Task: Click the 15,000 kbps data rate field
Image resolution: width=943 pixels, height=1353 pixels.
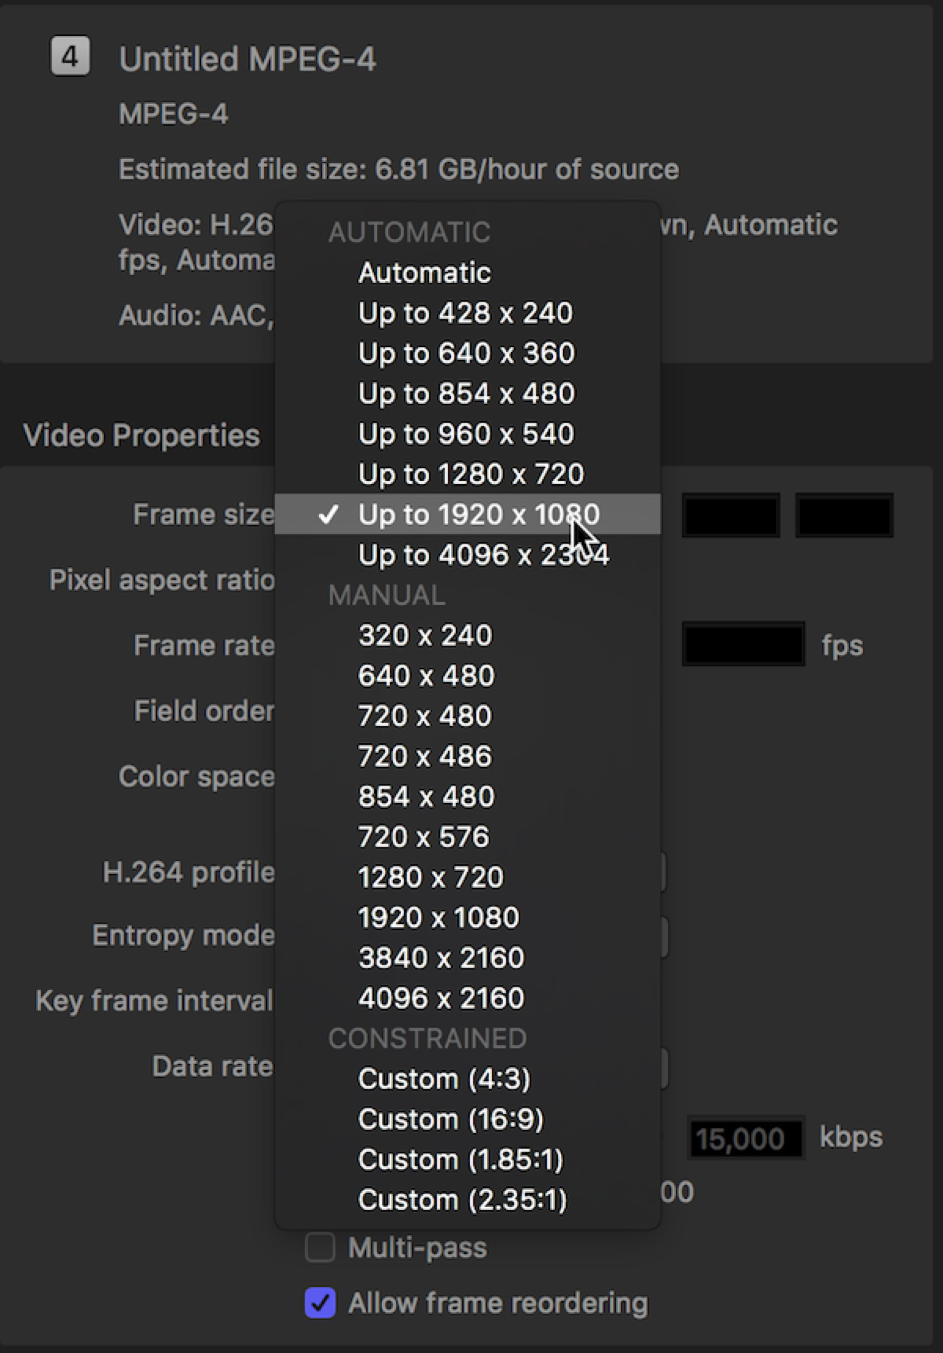Action: [x=745, y=1138]
